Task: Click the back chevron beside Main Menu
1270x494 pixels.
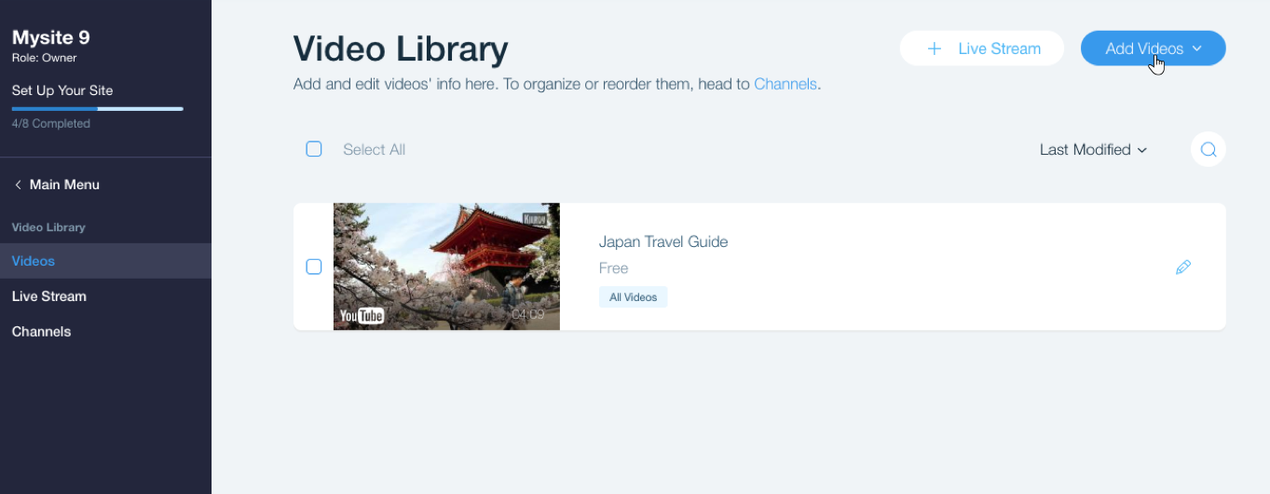Action: 18,185
